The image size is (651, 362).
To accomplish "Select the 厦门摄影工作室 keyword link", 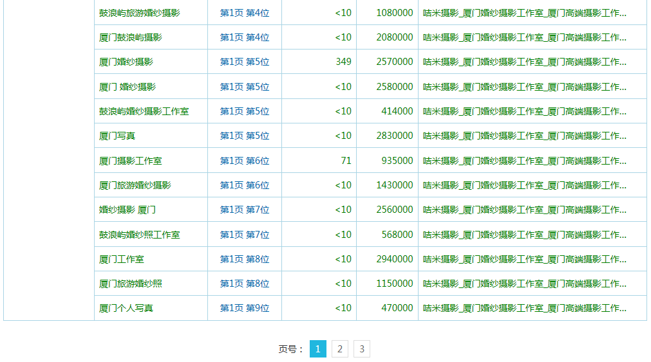I will 130,161.
